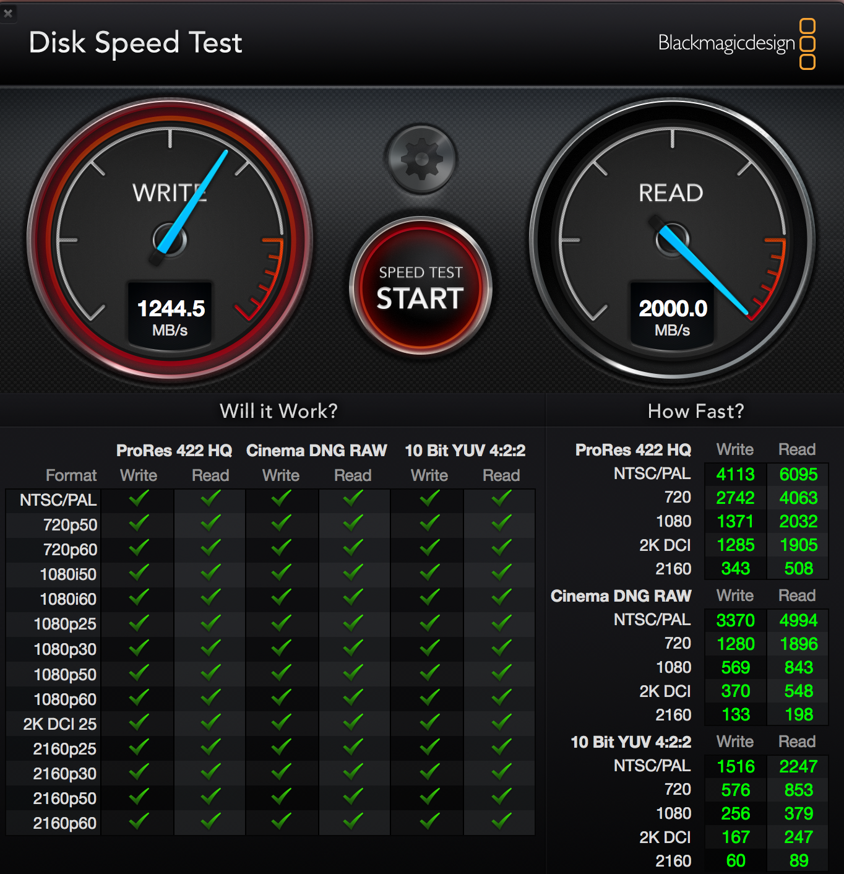
Task: Click the WRITE gauge needle hub
Action: tap(170, 240)
